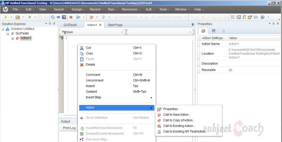The height and width of the screenshot is (142, 282).
Task: Pin the Solution Explorer pane
Action: point(50,24)
